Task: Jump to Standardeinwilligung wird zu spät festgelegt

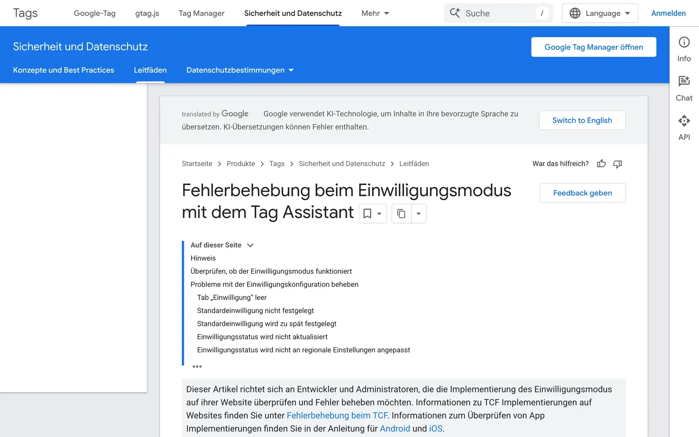Action: (266, 324)
